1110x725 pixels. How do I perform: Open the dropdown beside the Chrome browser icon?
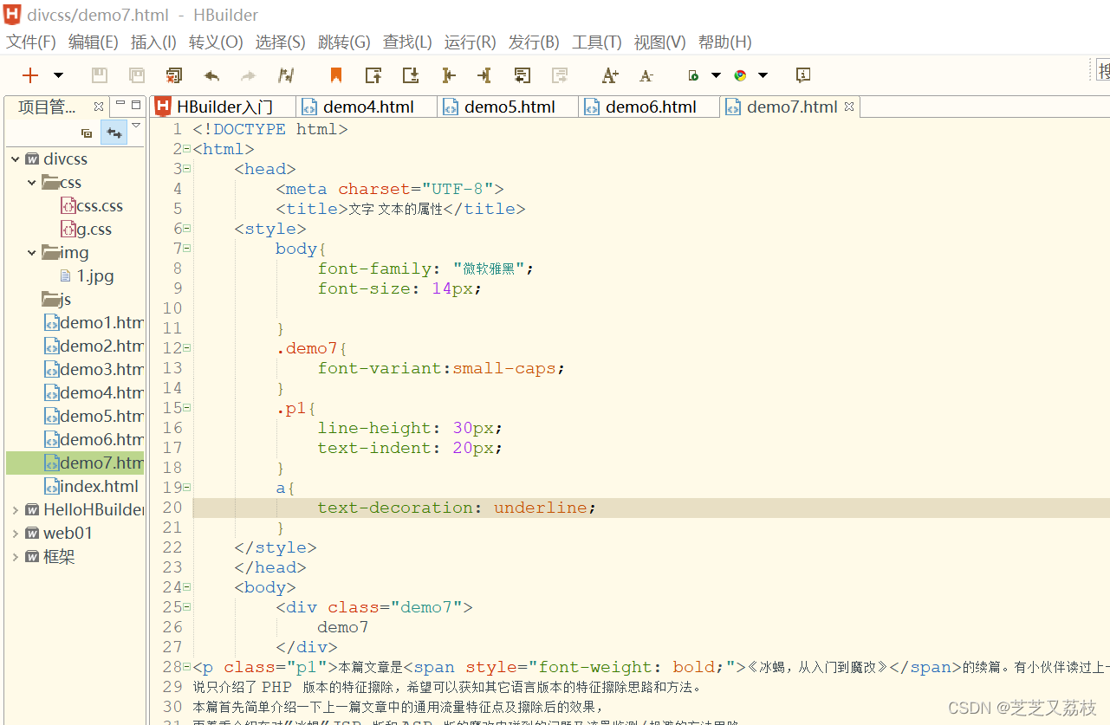[x=763, y=75]
